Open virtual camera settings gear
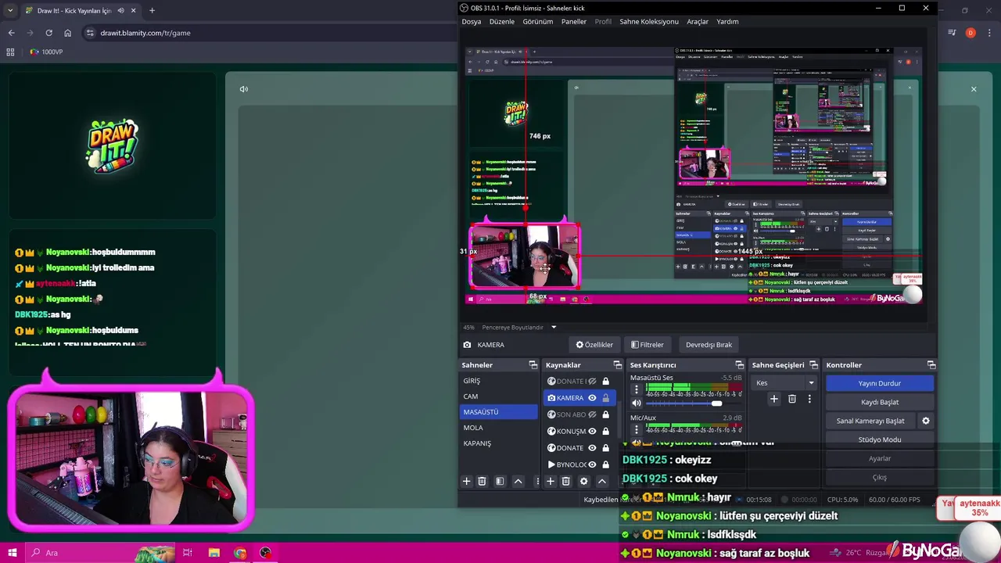Image resolution: width=1001 pixels, height=563 pixels. click(x=926, y=421)
